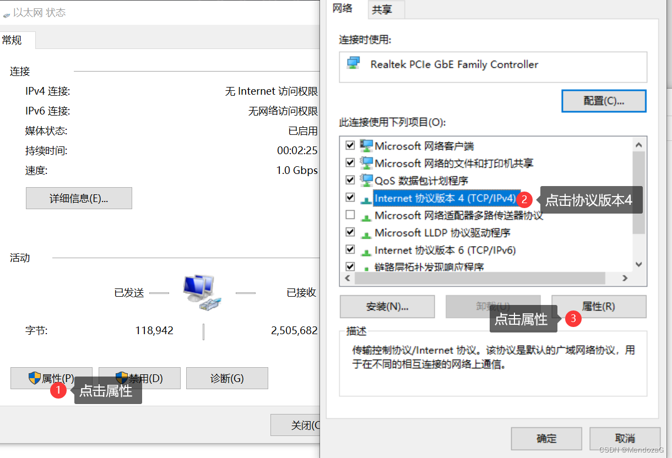Select Internet 协议版本 6 (TCP/IPv6) list item

click(445, 250)
